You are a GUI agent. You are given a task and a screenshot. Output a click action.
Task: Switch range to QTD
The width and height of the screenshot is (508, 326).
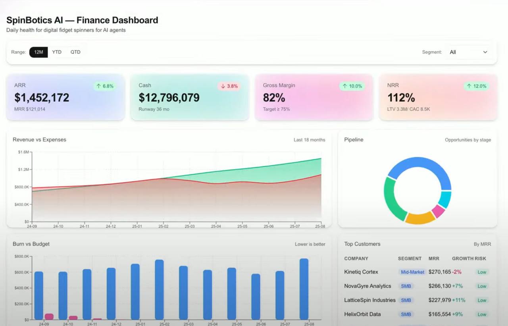(x=75, y=52)
